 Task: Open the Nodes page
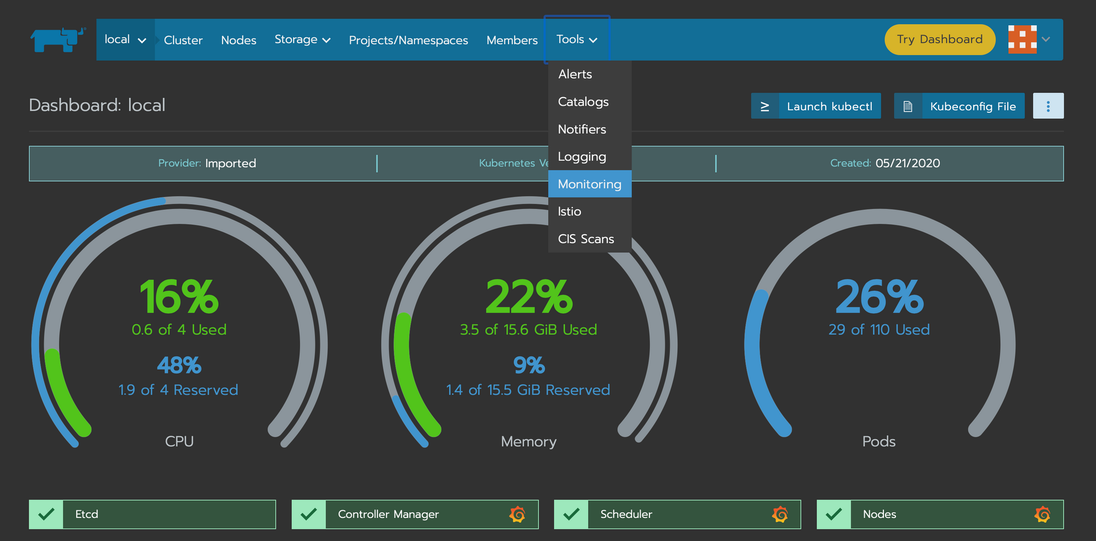(x=238, y=40)
